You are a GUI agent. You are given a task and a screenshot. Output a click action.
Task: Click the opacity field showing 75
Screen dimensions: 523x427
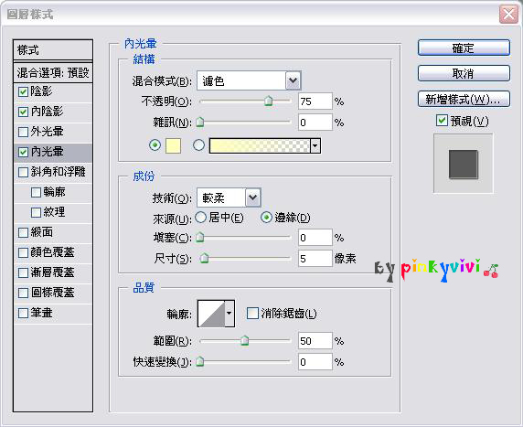click(x=315, y=101)
